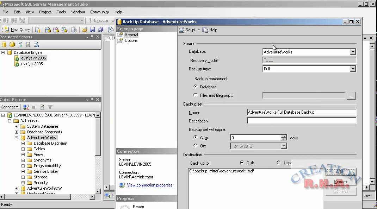This screenshot has height=209, width=377.
Task: Increase the expire After days spinner
Action: tap(284, 136)
